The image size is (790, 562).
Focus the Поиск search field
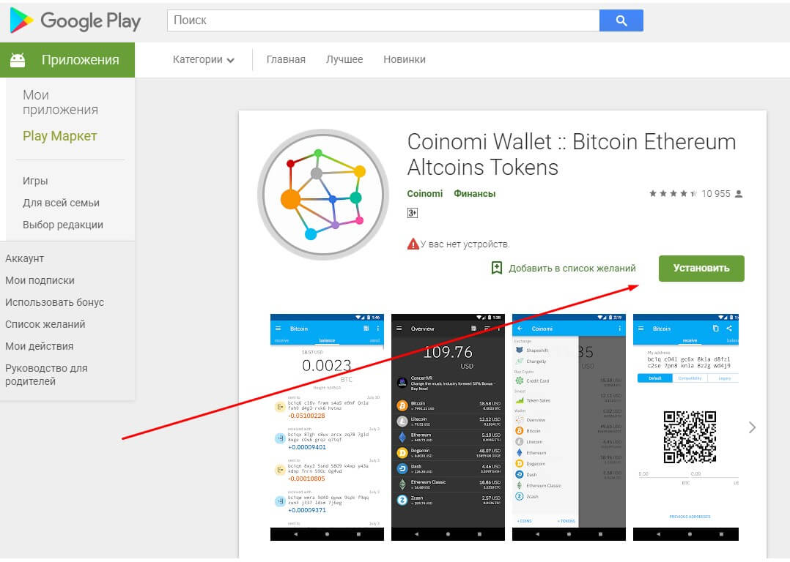(383, 20)
